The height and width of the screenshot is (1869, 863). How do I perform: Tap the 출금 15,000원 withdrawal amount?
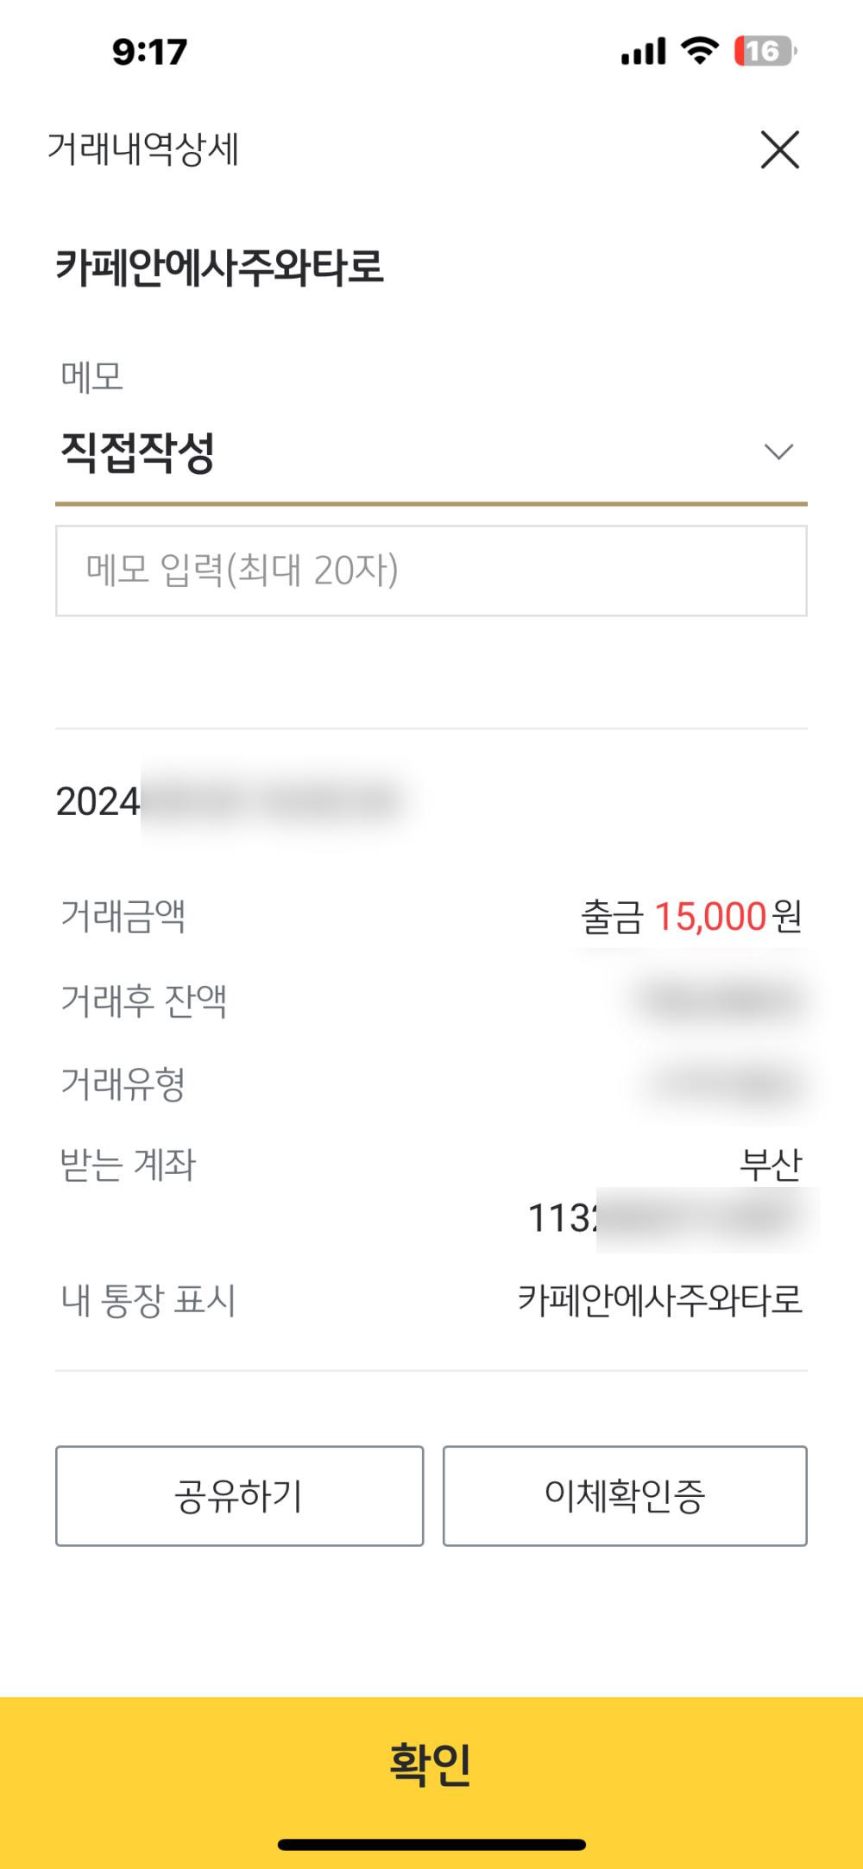click(691, 917)
